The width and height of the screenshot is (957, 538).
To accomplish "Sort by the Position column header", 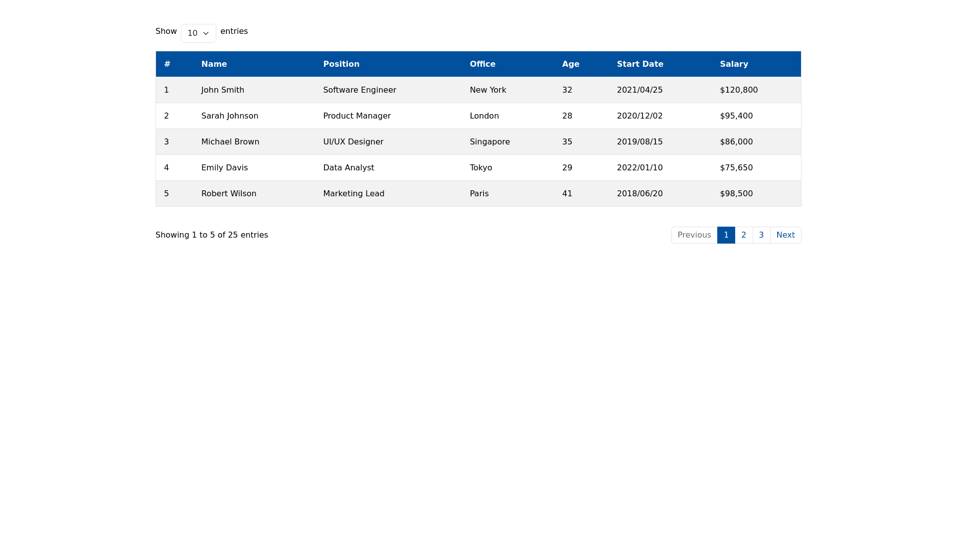I will [341, 64].
